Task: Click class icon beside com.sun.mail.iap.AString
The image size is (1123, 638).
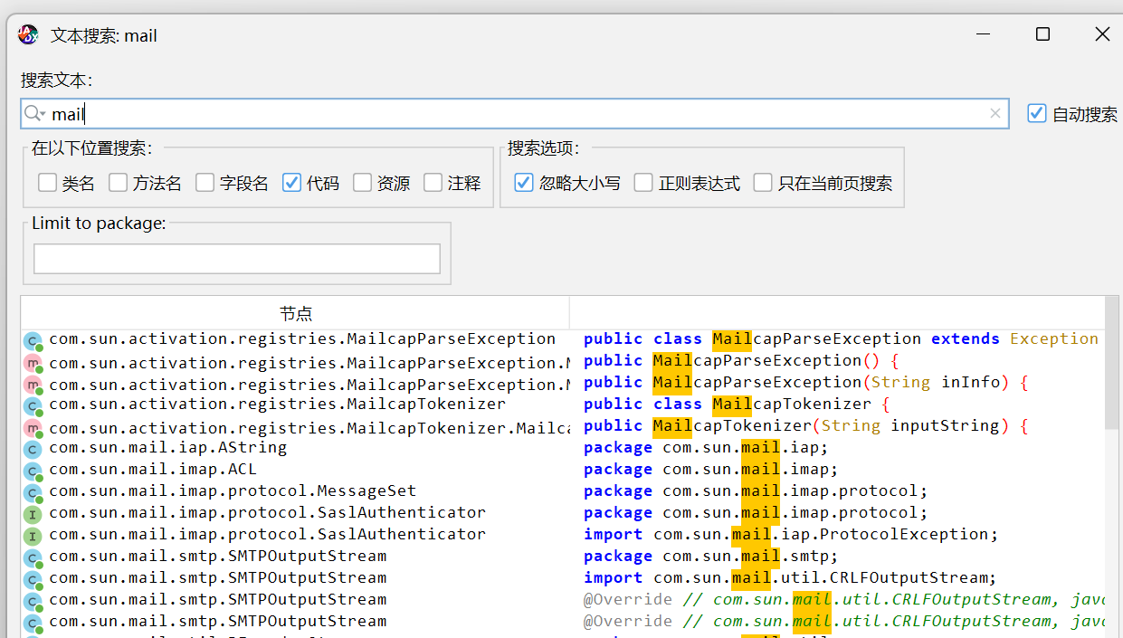Action: pos(33,450)
